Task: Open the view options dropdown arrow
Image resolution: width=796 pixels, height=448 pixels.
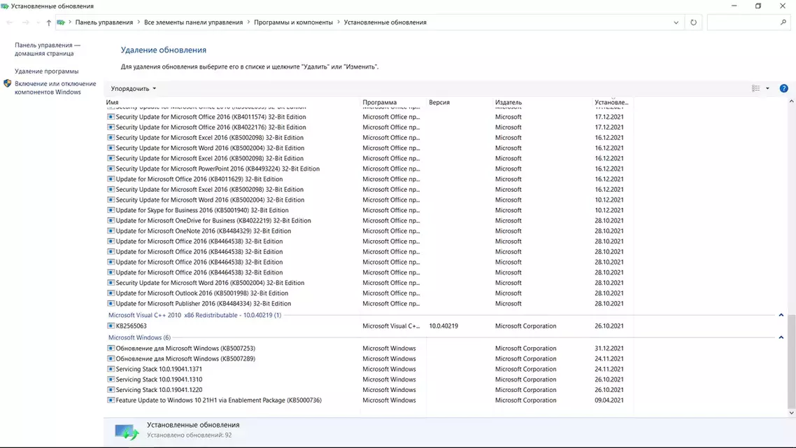Action: click(767, 88)
